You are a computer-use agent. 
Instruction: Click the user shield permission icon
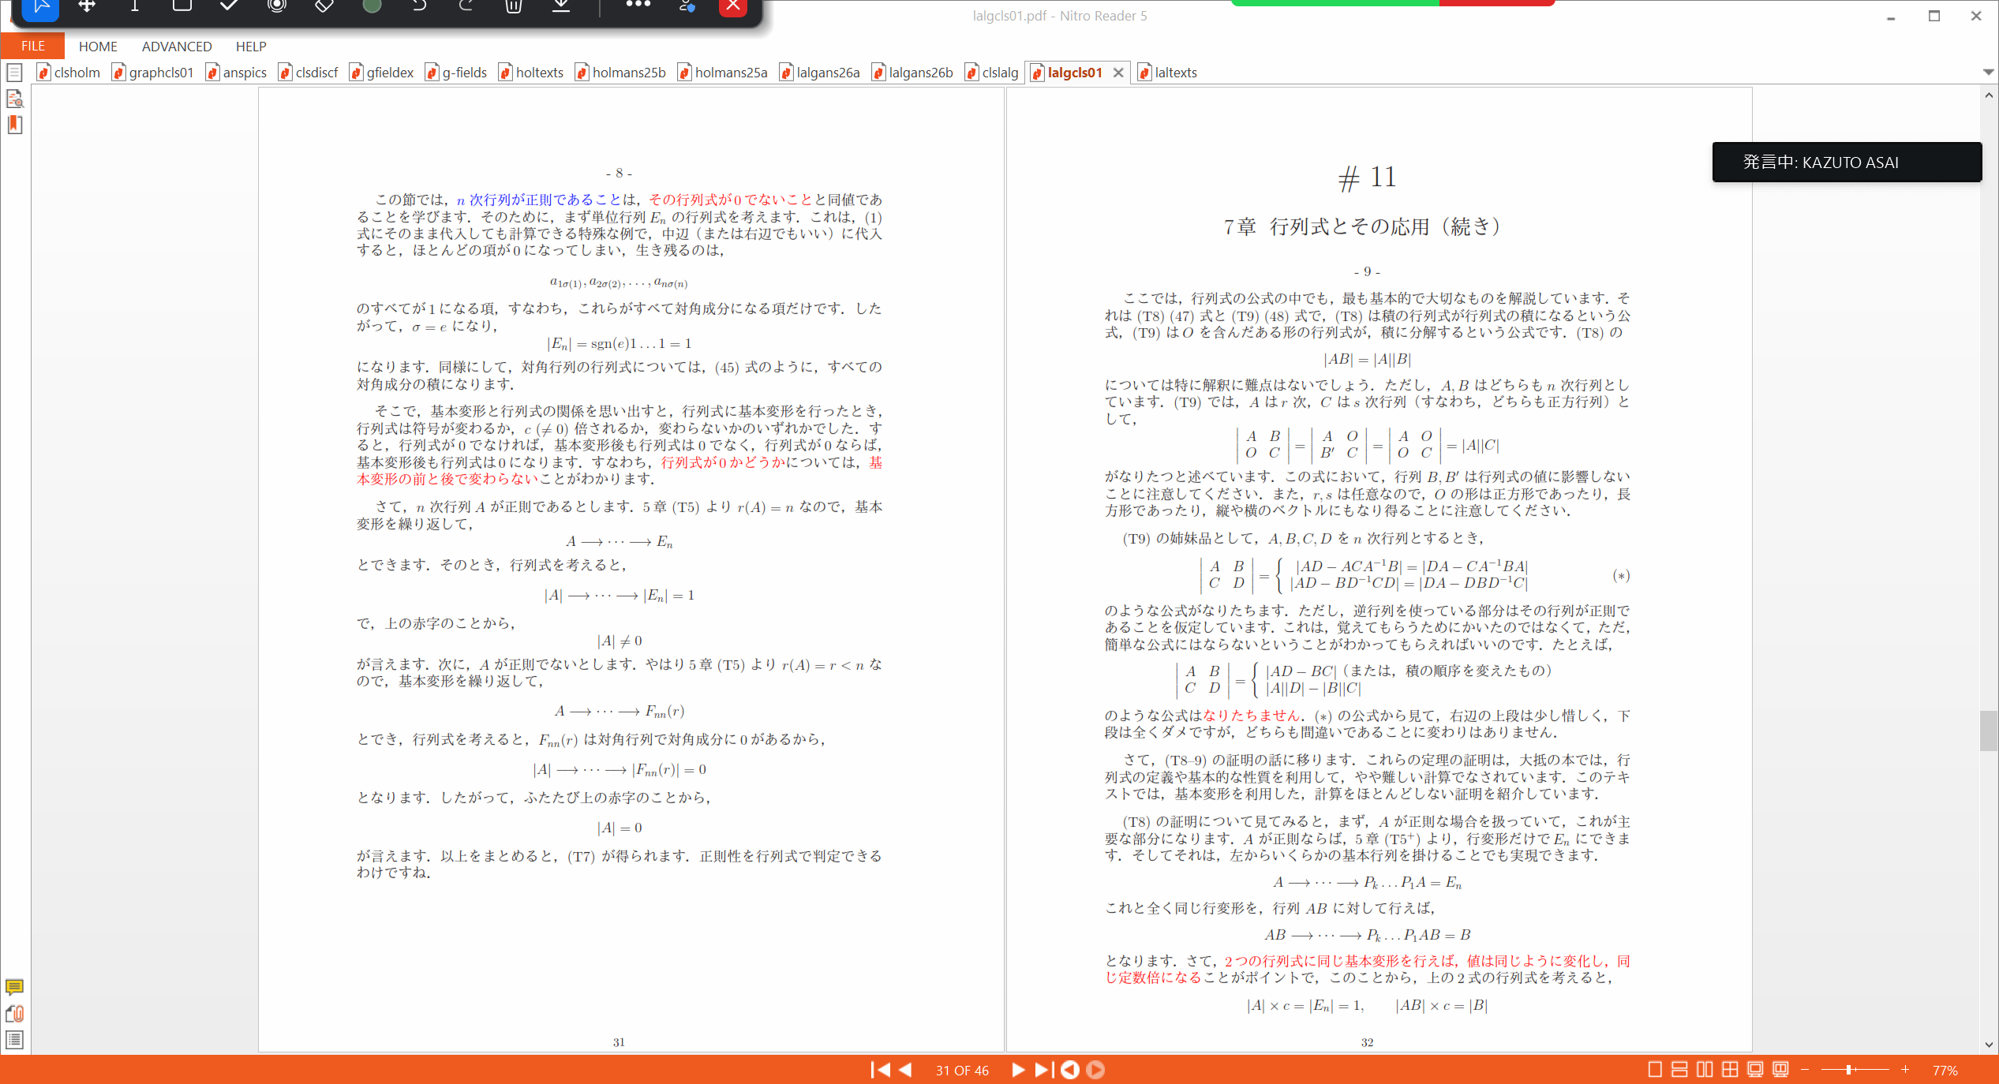click(x=687, y=6)
